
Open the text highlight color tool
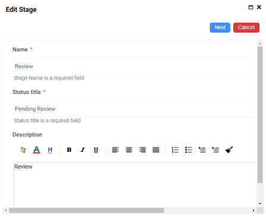point(50,150)
